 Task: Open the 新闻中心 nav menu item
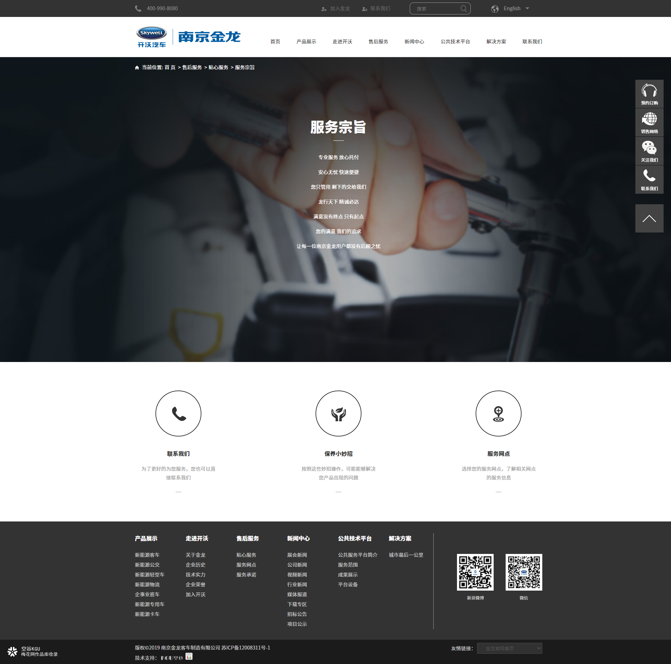click(414, 42)
